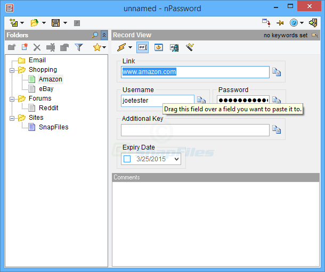Viewport: 325px width, 272px height.
Task: Select the SnapFiles record
Action: (53, 127)
